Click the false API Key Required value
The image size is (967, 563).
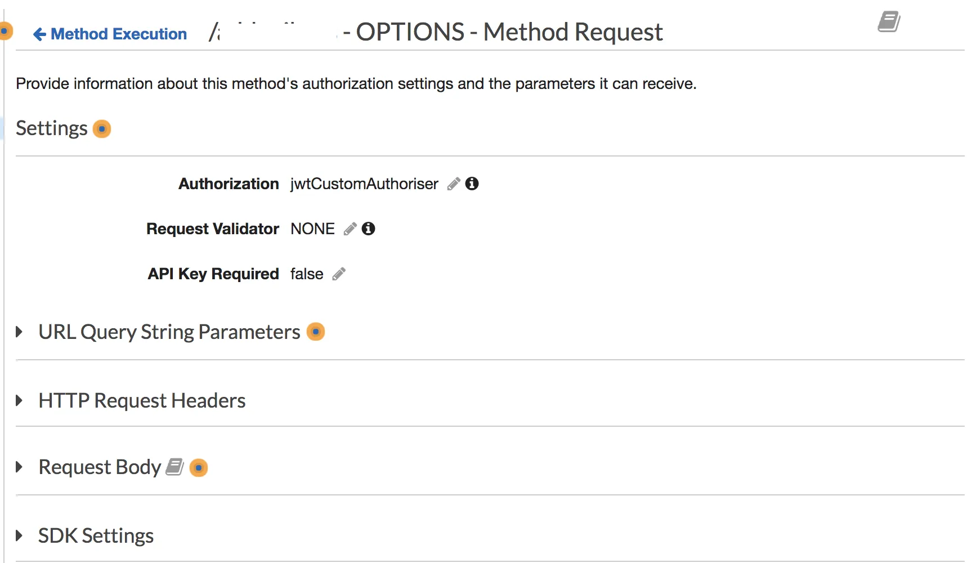coord(307,274)
